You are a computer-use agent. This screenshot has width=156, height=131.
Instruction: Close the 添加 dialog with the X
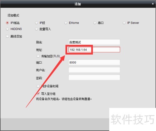(x=153, y=4)
